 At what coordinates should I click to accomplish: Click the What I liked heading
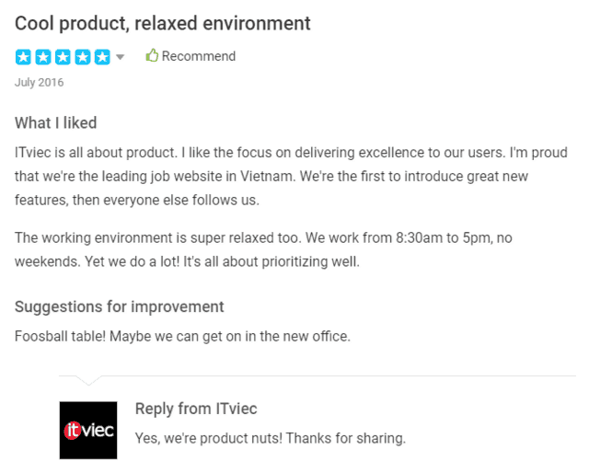(x=55, y=123)
